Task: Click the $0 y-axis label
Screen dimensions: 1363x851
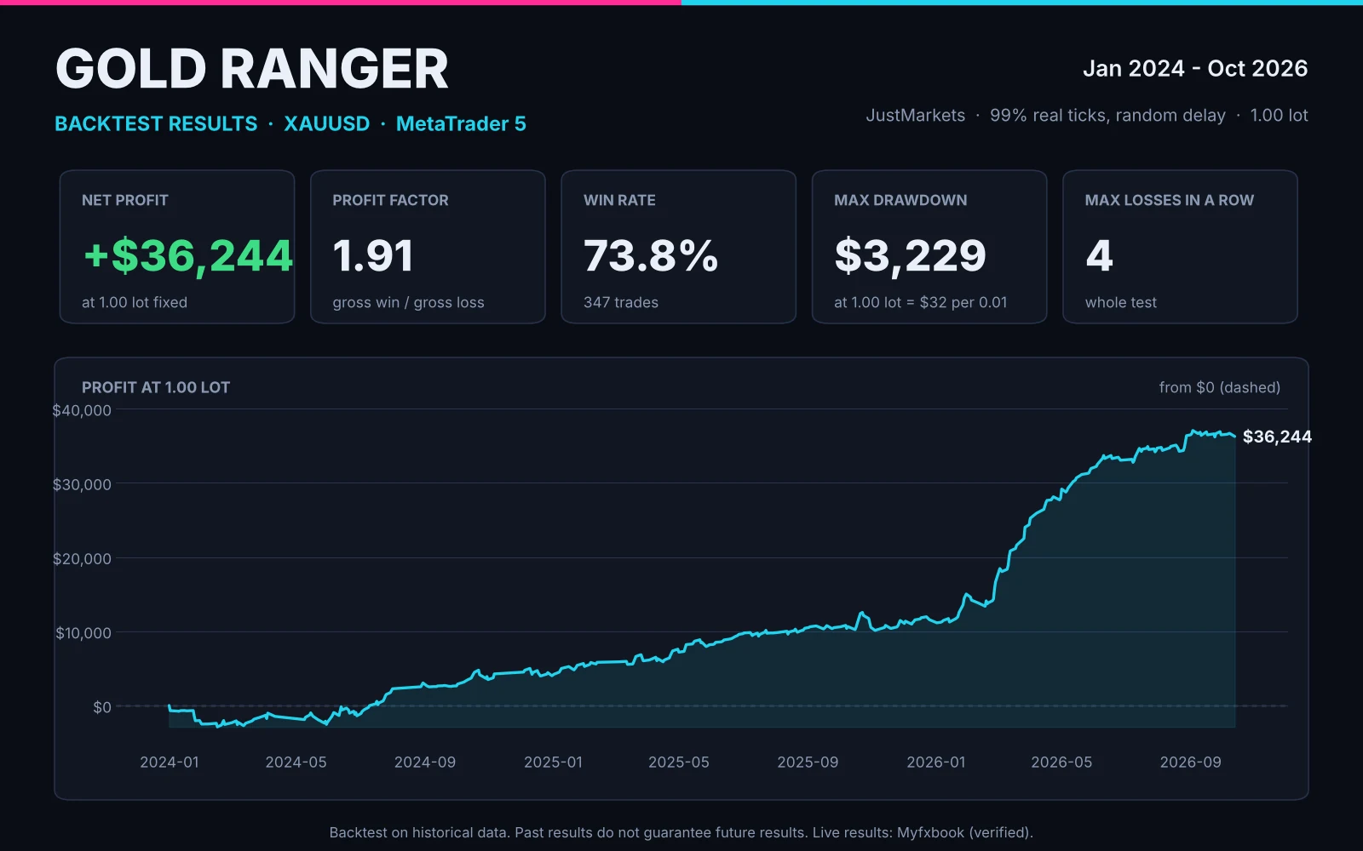Action: coord(102,707)
